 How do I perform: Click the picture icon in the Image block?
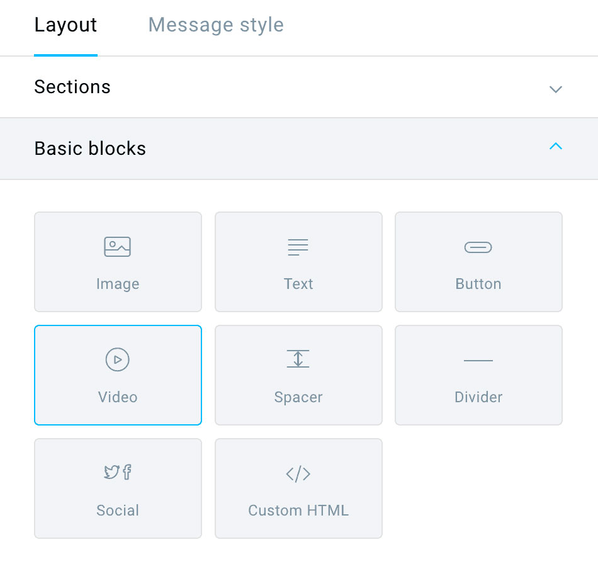(x=118, y=247)
